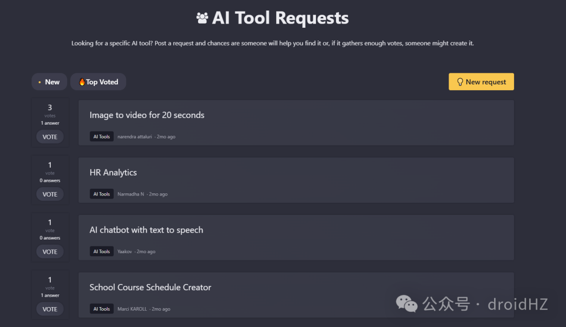
Task: Open the New request form
Action: (x=481, y=82)
